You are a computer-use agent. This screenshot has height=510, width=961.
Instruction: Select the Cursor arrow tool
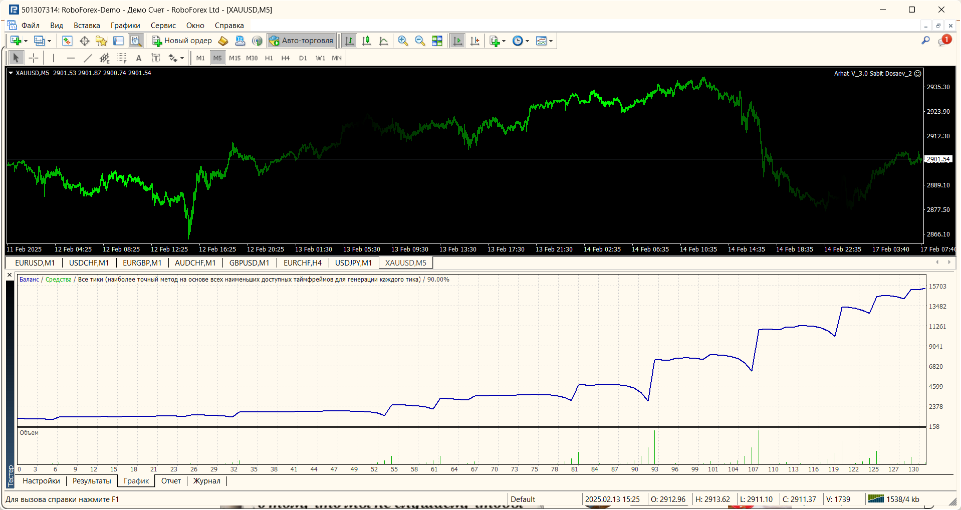pos(16,58)
